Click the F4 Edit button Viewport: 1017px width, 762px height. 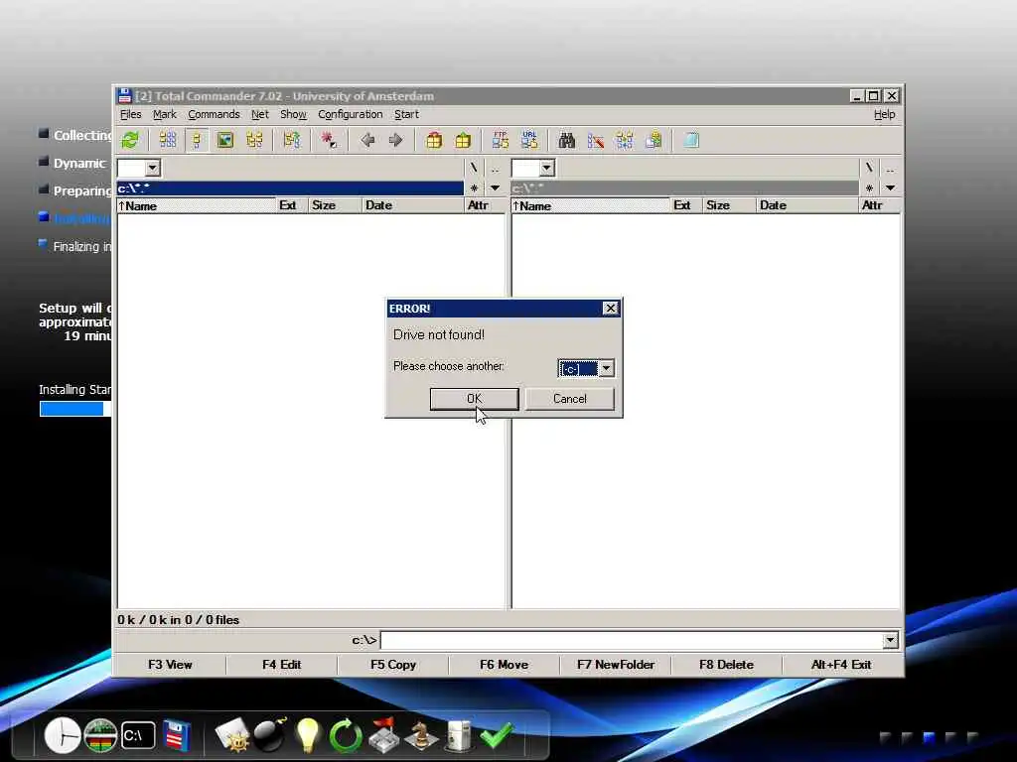click(281, 665)
